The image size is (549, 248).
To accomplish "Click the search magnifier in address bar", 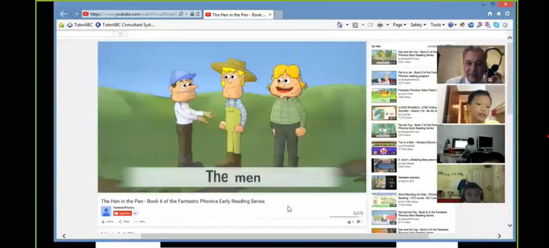I will (181, 14).
